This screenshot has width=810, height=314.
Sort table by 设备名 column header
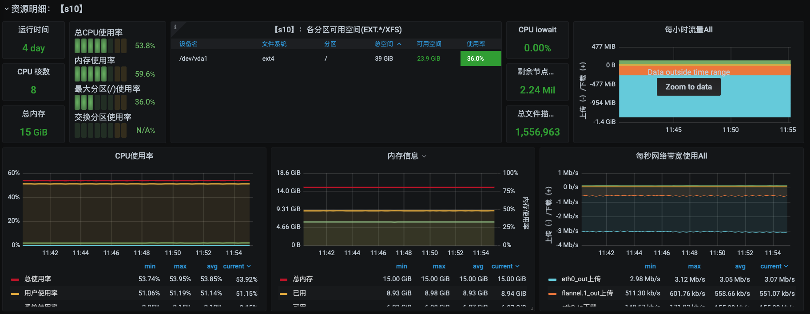coord(189,44)
